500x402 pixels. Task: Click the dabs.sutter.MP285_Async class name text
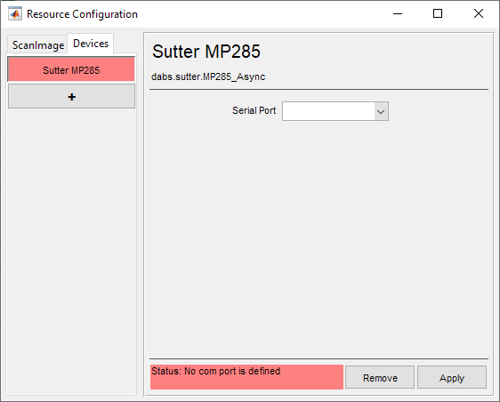pos(208,76)
